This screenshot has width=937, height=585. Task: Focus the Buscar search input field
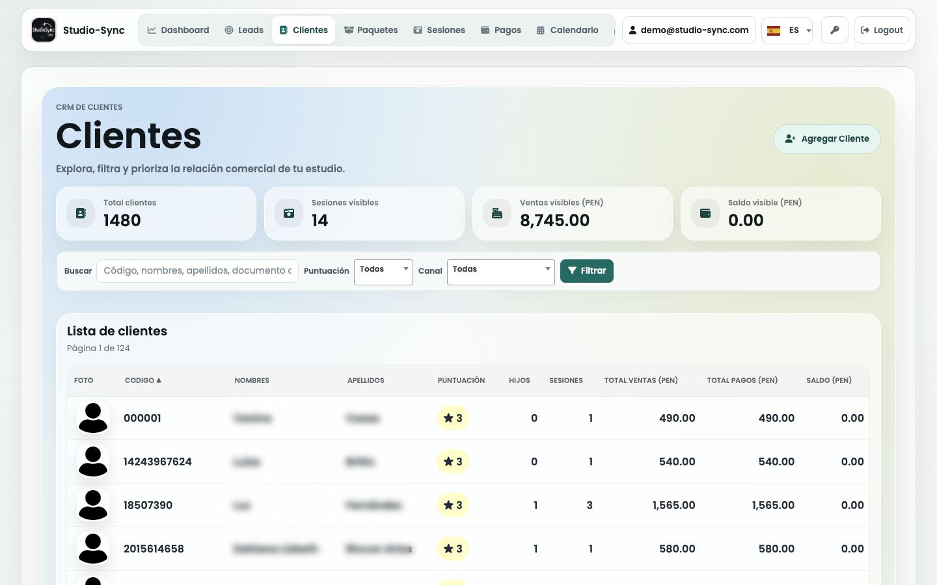[x=197, y=271]
